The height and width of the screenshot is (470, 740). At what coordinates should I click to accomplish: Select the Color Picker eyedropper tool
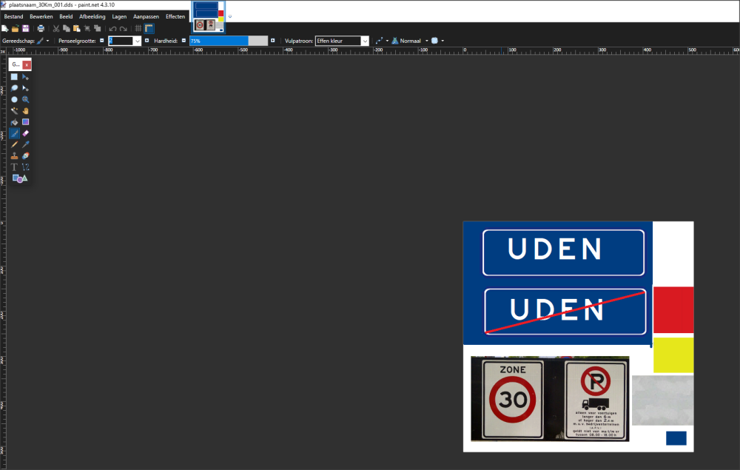25,144
